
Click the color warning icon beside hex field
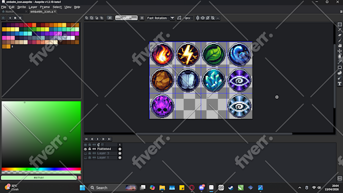point(80,178)
